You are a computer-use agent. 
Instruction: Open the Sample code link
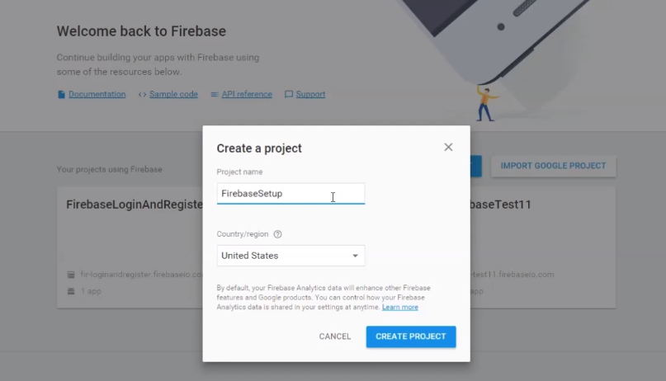click(x=173, y=95)
